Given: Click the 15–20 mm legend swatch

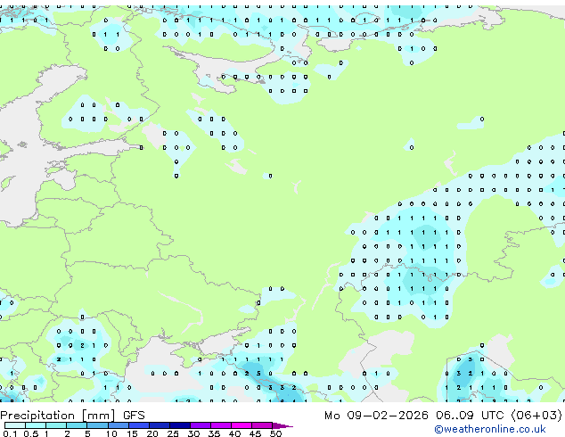Looking at the screenshot, I should 139,425.
